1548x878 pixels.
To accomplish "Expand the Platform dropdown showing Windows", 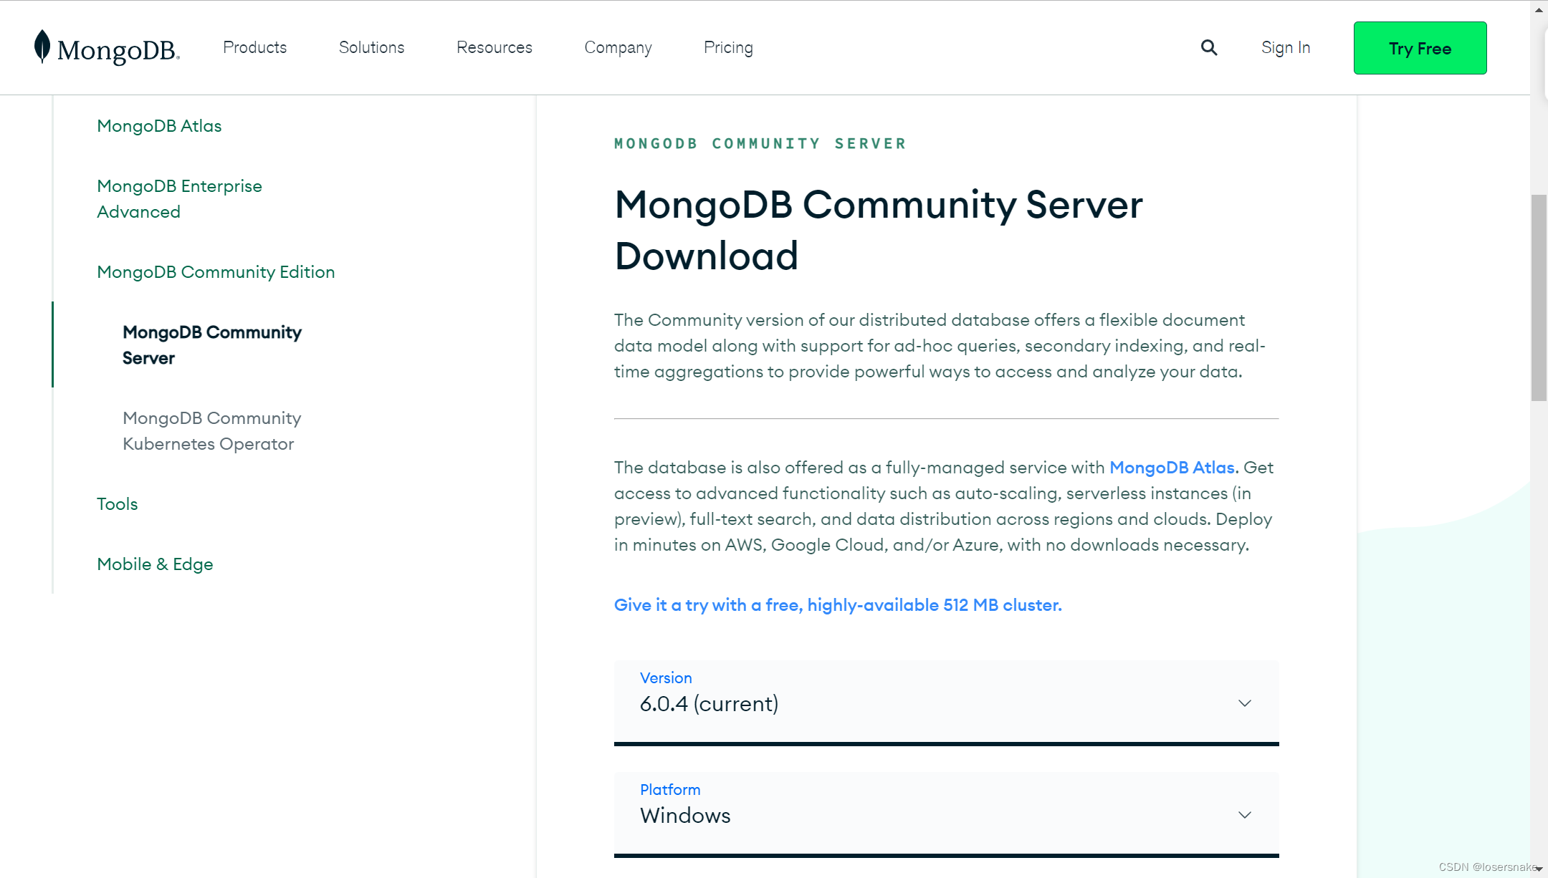I will point(946,815).
